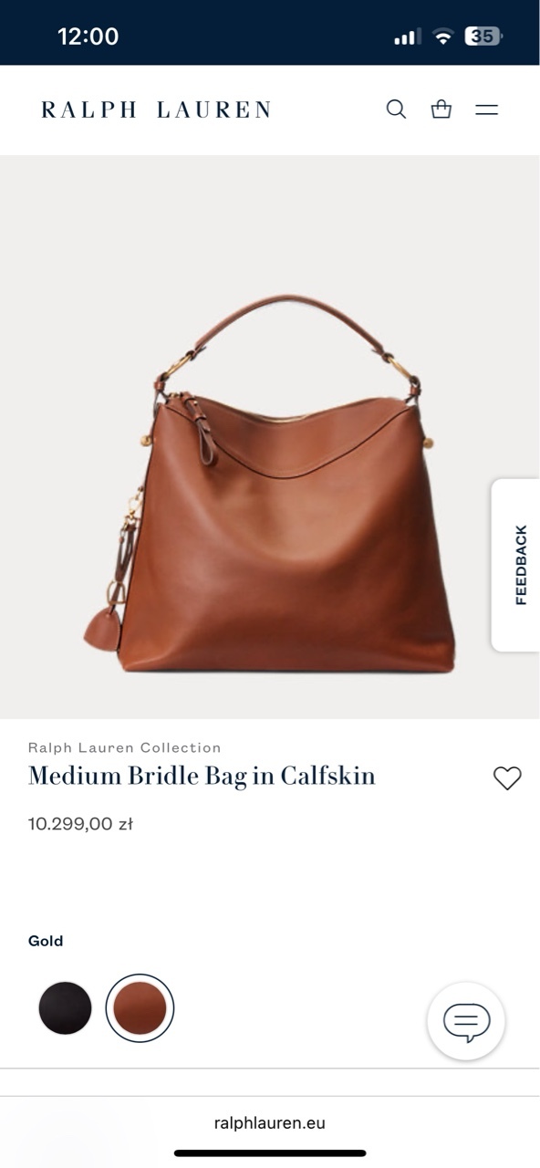Select the black color swatch
This screenshot has height=1168, width=540.
point(65,1008)
